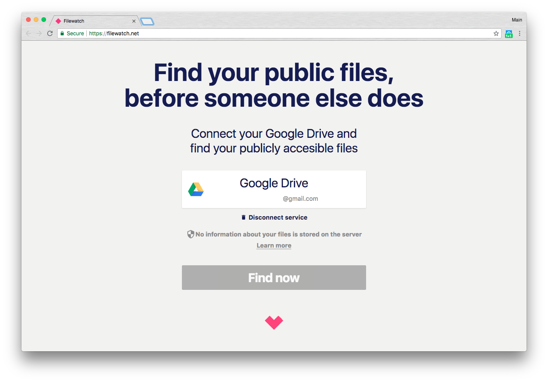Close the Filewatch tab
The image size is (548, 382).
point(134,21)
